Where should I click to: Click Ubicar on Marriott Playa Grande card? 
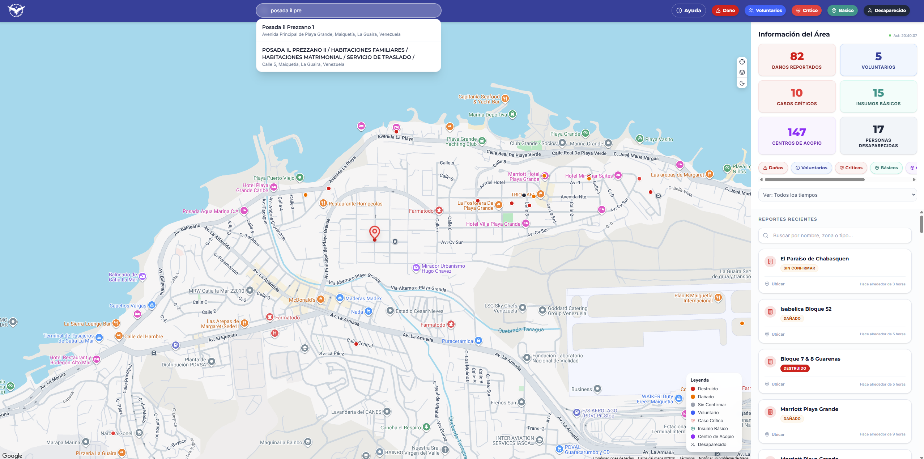pos(775,434)
